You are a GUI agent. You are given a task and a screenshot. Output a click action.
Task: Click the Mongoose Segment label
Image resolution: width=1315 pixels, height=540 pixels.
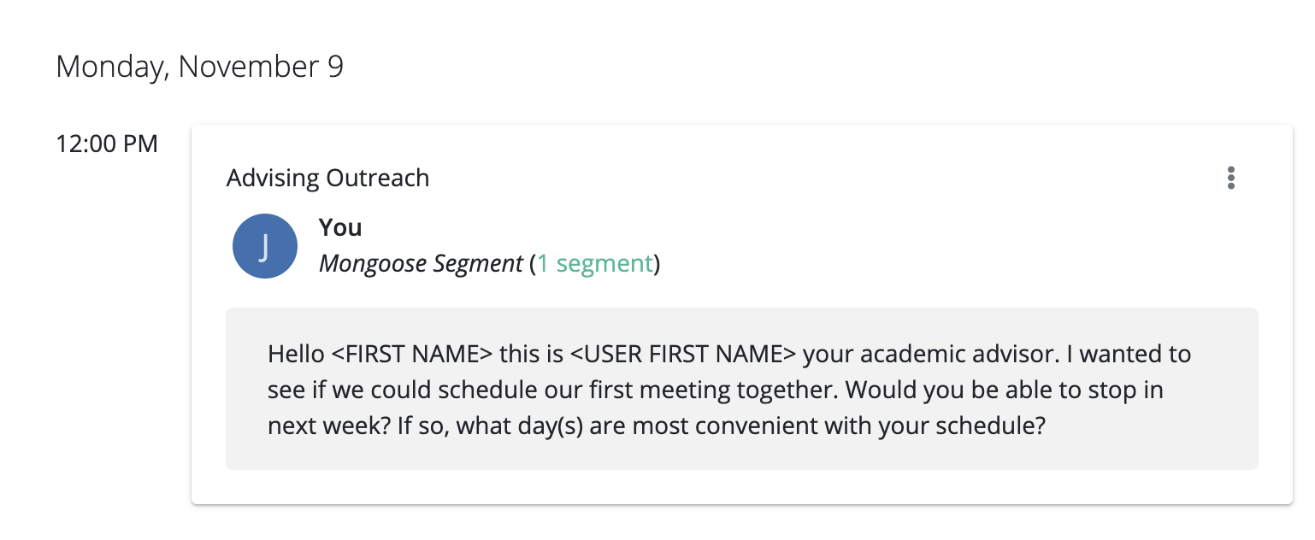[420, 263]
